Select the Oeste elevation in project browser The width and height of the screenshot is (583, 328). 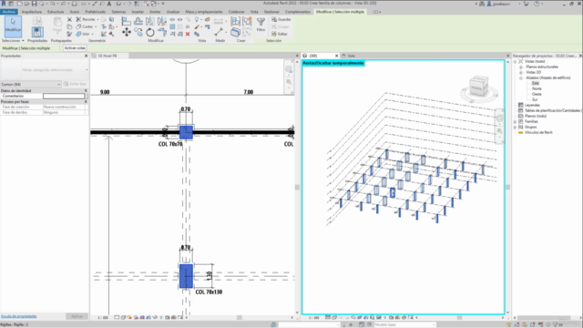click(537, 95)
